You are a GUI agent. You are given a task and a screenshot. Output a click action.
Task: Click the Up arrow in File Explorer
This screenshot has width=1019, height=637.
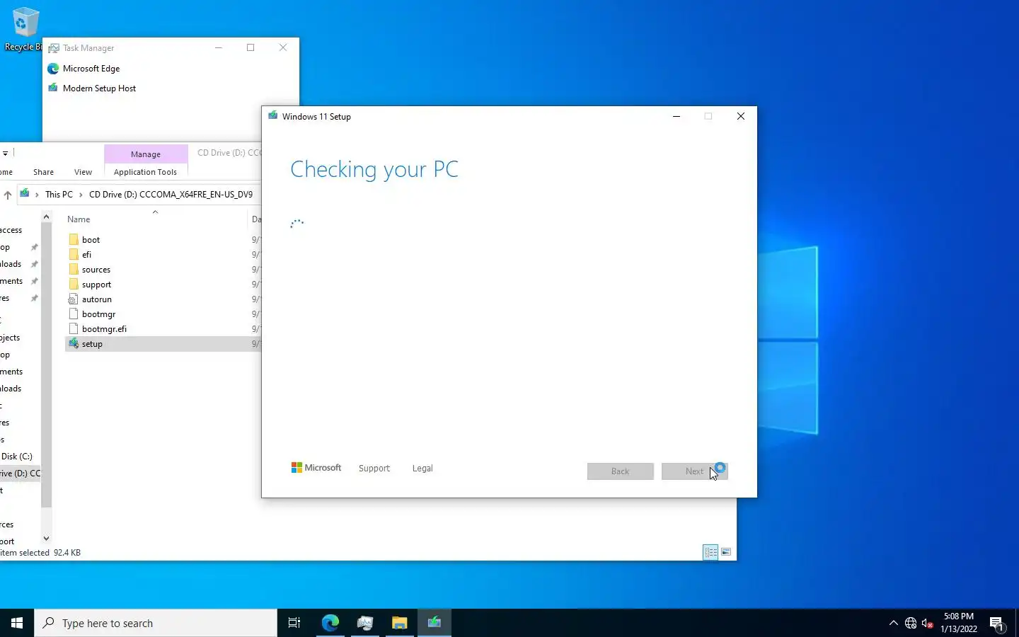[8, 195]
